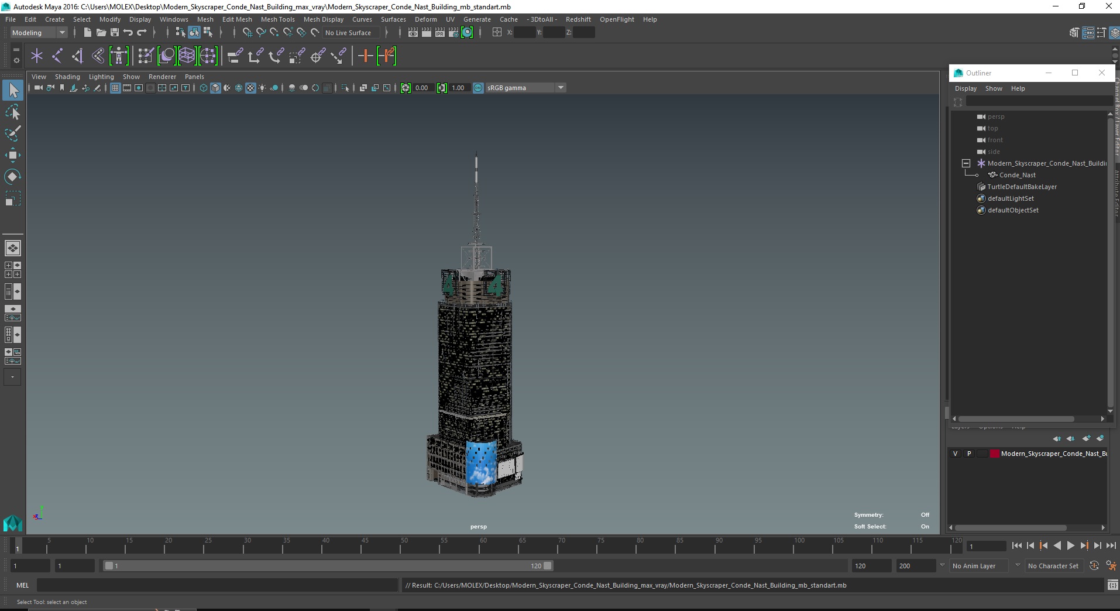
Task: Open the Script Editor icon
Action: point(1112,585)
